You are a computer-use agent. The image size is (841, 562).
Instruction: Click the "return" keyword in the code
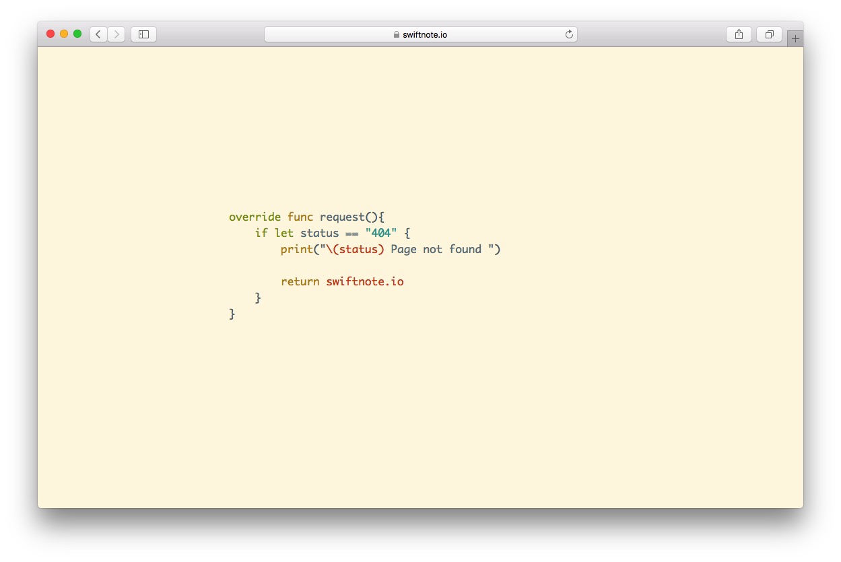click(x=300, y=281)
